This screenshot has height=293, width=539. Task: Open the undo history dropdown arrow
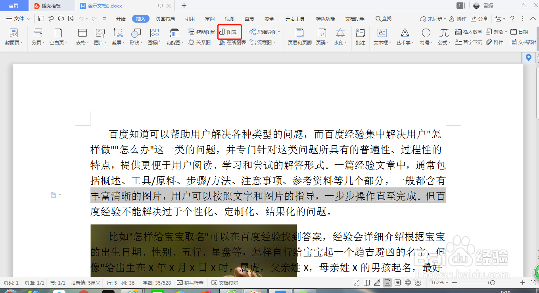[87, 19]
